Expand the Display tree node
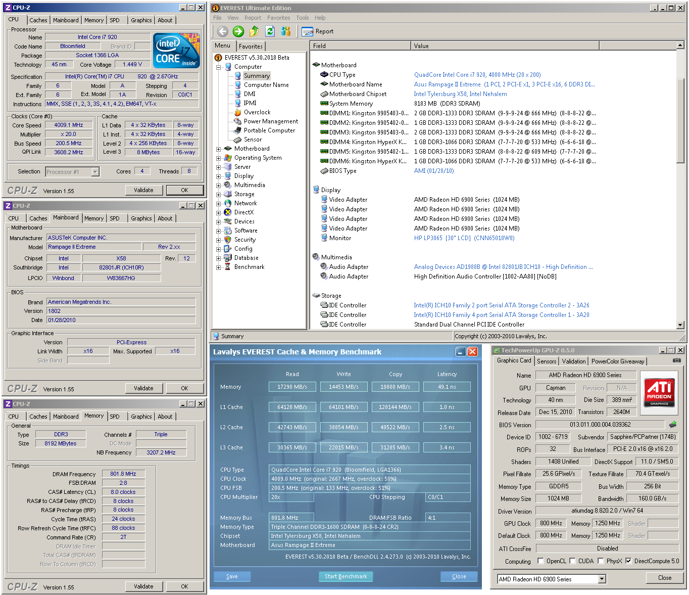Viewport: 689px width, 595px height. click(219, 176)
